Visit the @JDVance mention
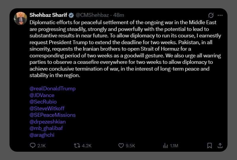237x160 pixels. [42, 95]
